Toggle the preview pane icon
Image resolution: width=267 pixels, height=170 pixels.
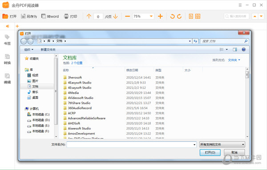(235, 50)
